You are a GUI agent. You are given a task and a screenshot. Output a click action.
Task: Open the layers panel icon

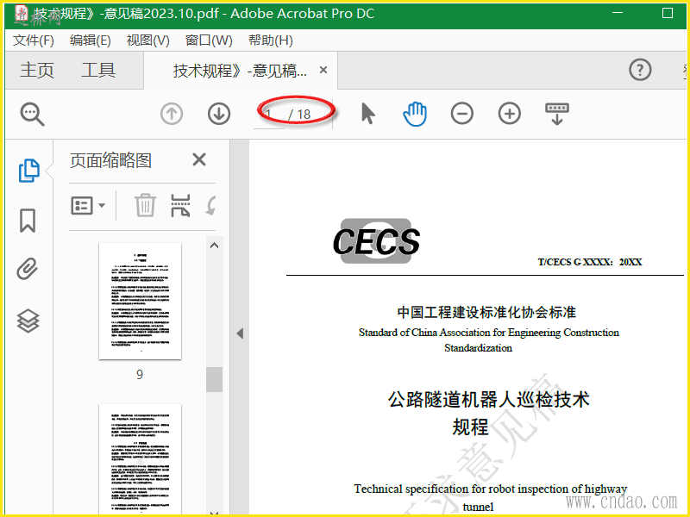click(28, 321)
